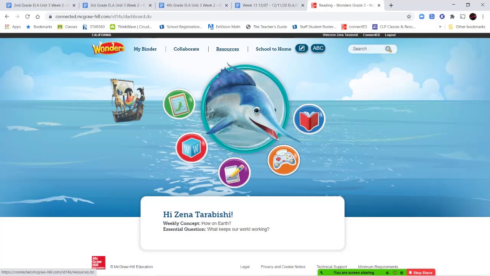
Task: Click the cast screen icon in toolbar
Action: tap(462, 16)
